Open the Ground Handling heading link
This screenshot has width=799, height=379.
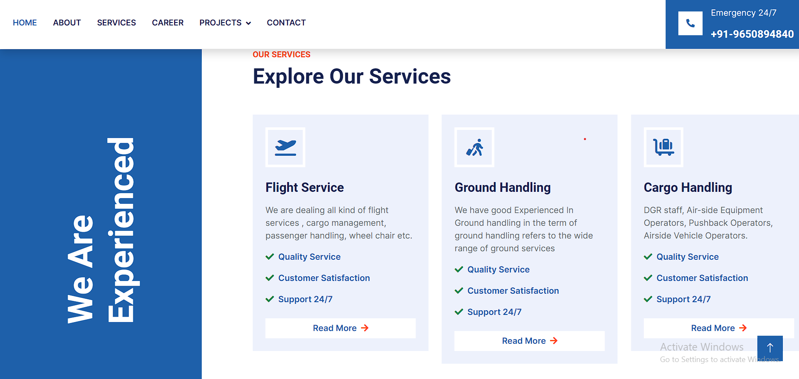click(503, 188)
